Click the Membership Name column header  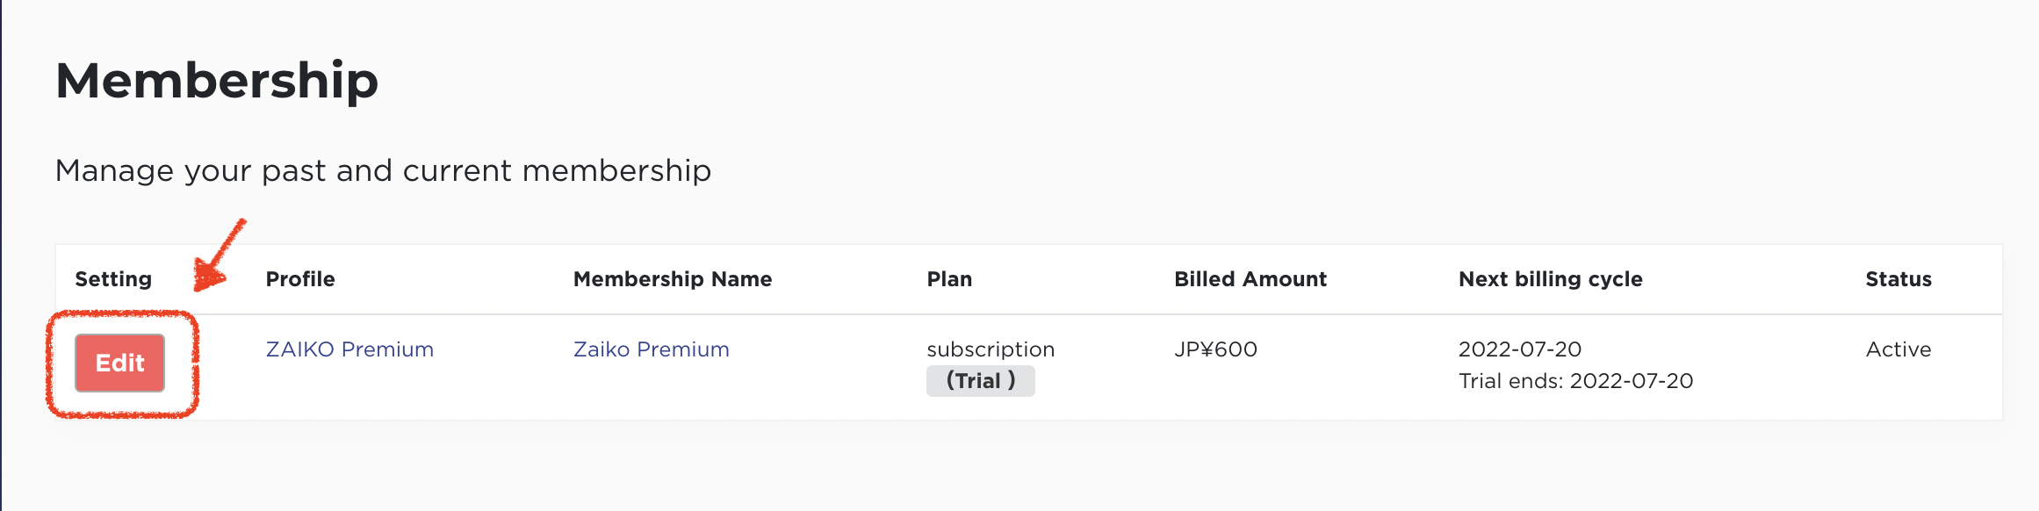pos(673,279)
